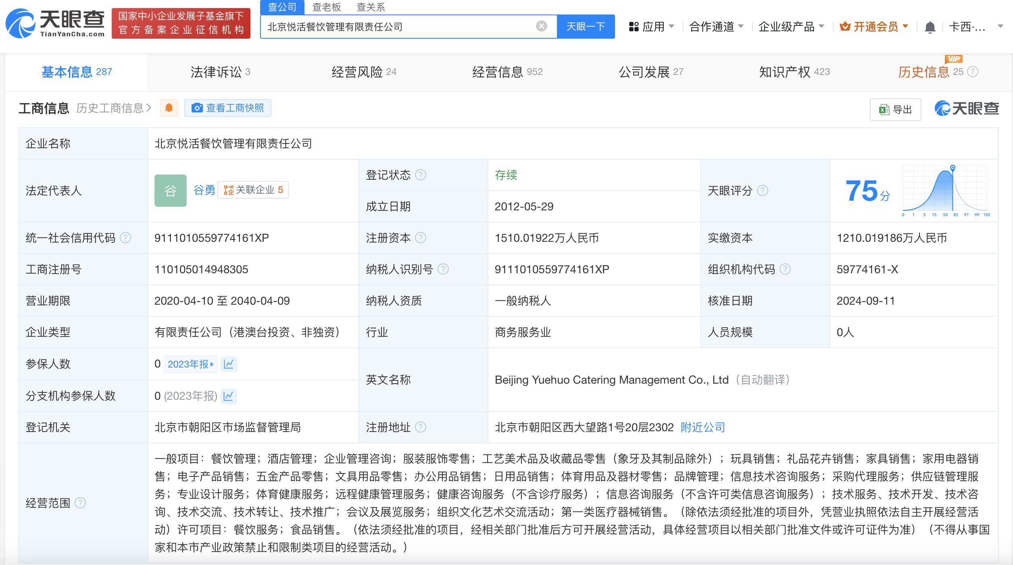Click 1510.01922万人民币 registered capital value

(547, 238)
